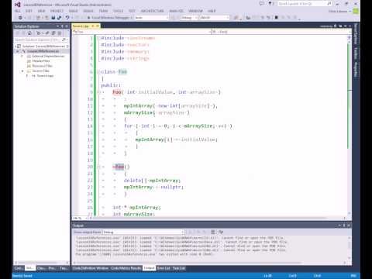This screenshot has height=279, width=372.
Task: Collapse the class Foo block at line 6
Action: click(98, 72)
